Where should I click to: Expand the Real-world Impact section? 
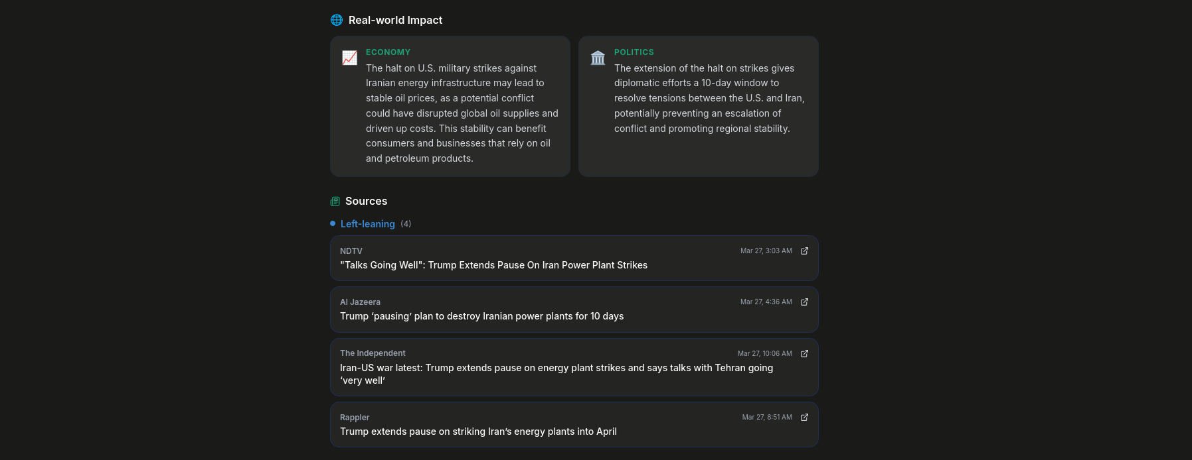(395, 20)
